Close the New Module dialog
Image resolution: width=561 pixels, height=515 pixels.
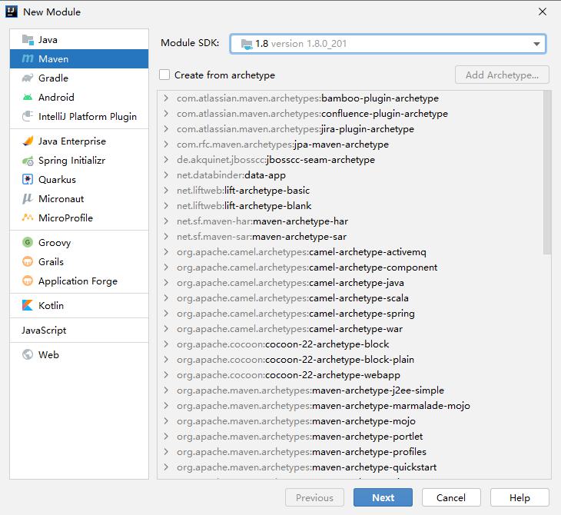tap(543, 12)
